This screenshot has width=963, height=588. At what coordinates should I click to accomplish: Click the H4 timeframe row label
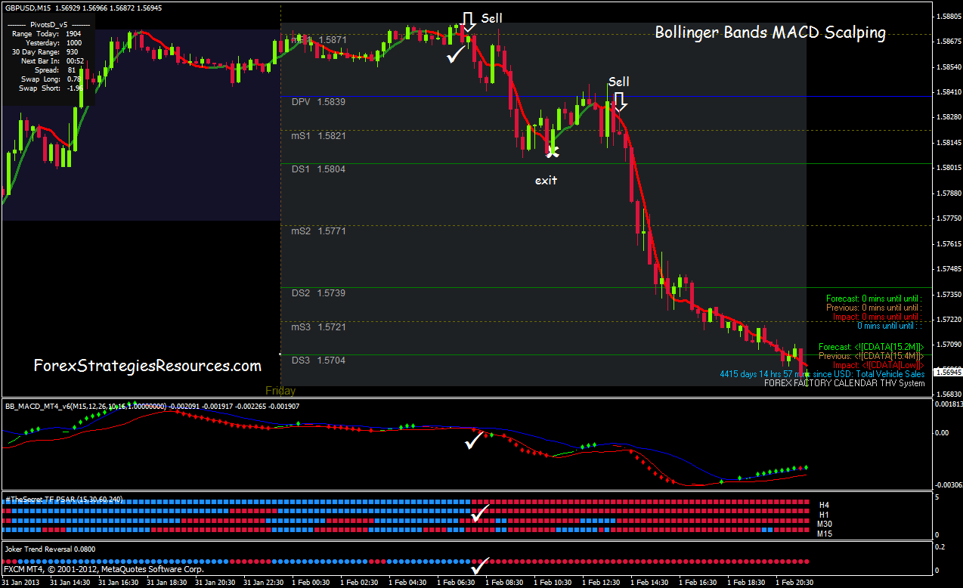[x=823, y=503]
